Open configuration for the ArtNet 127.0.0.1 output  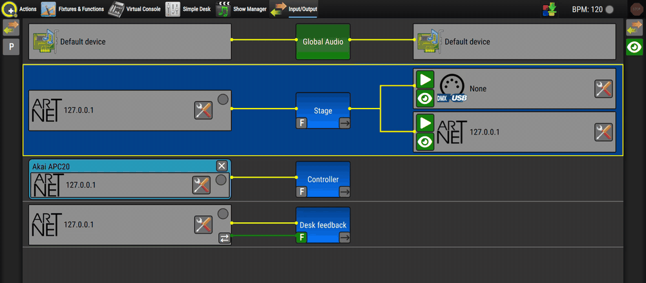pyautogui.click(x=603, y=132)
